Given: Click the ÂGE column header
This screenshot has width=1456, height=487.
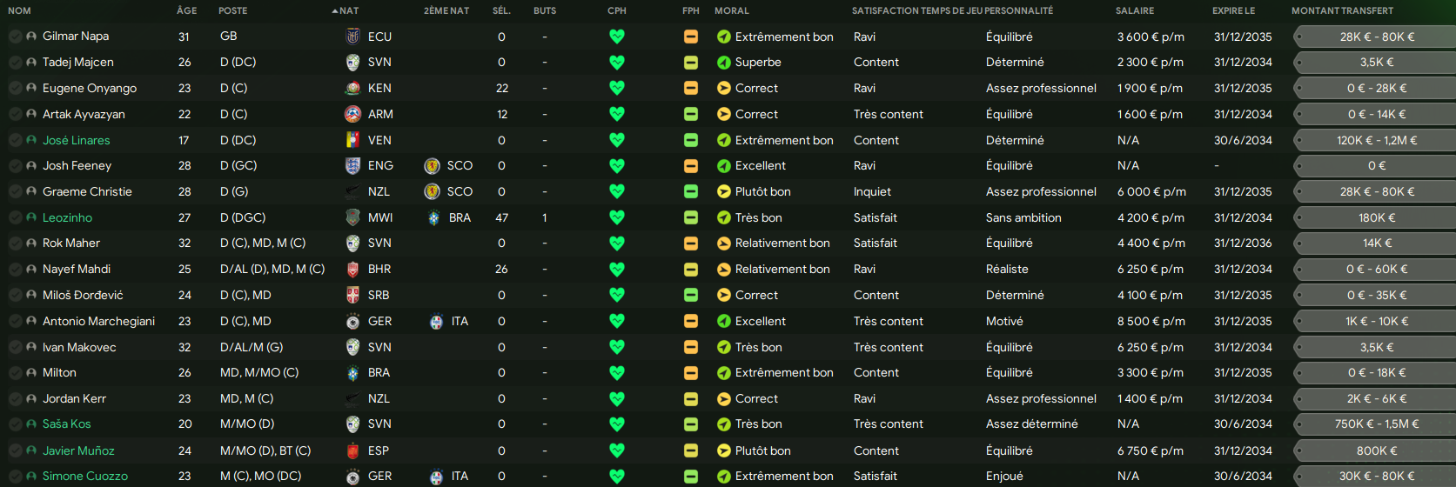Looking at the screenshot, I should point(186,10).
